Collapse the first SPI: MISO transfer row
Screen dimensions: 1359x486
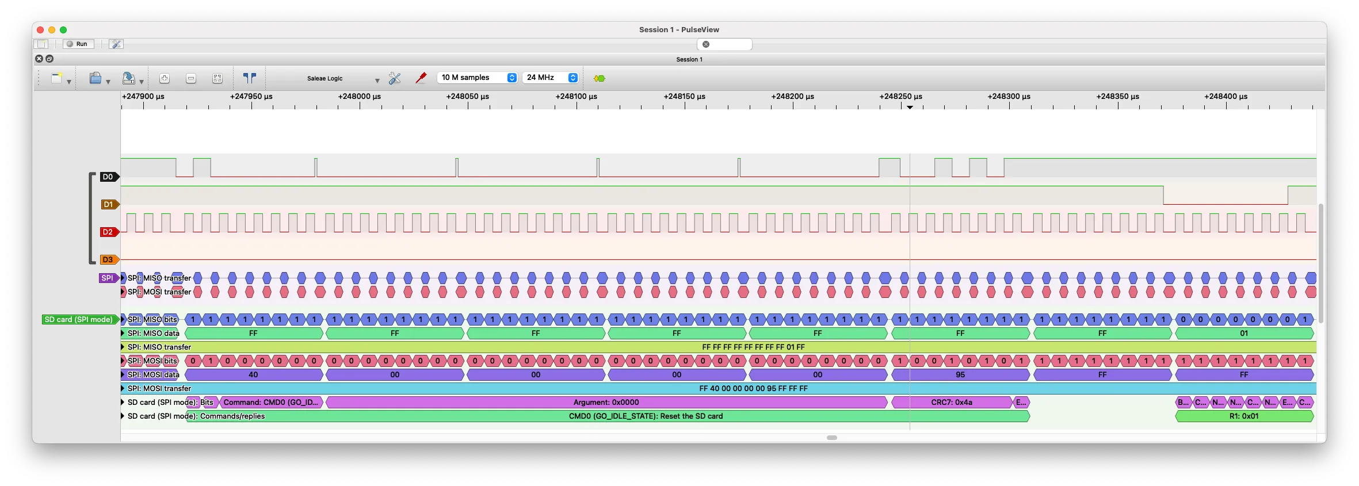[x=123, y=278]
